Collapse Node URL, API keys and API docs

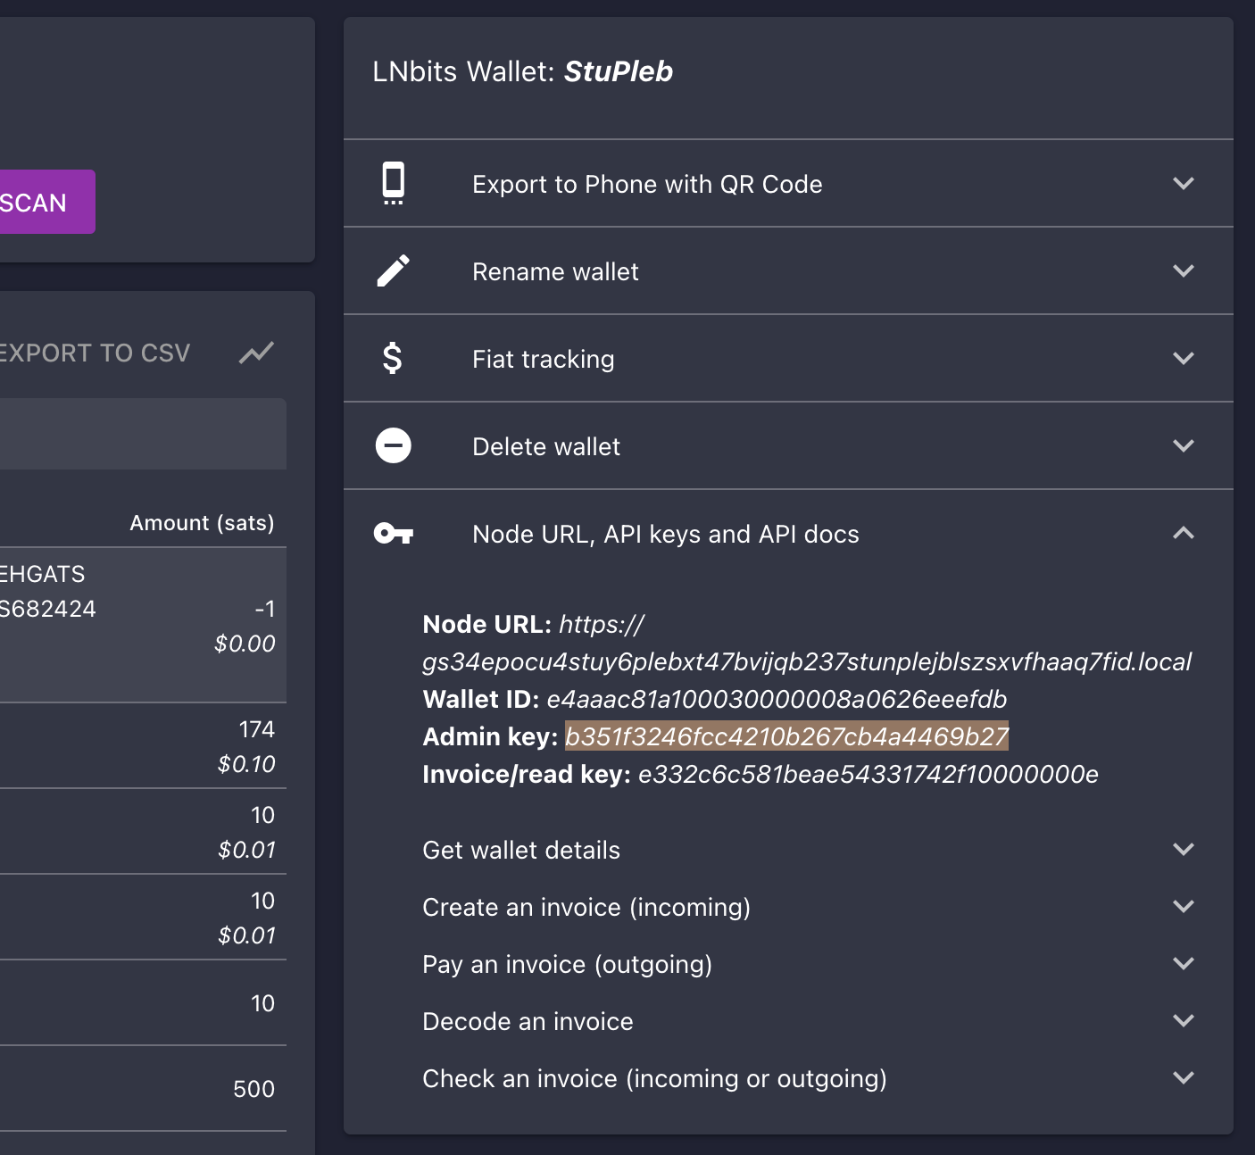[x=1183, y=534]
